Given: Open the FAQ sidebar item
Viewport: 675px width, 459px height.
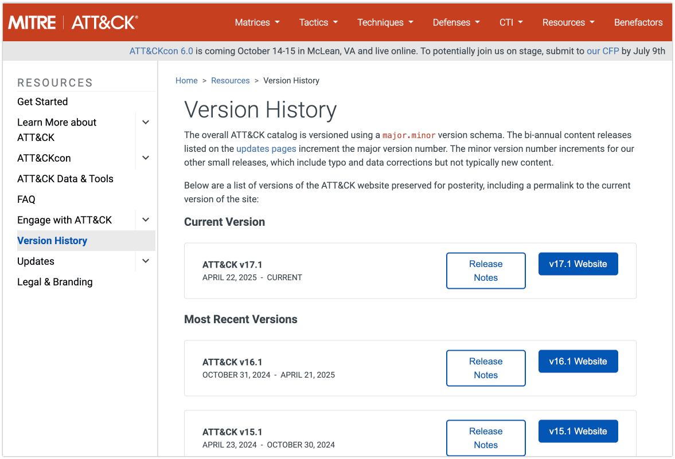Looking at the screenshot, I should point(26,199).
